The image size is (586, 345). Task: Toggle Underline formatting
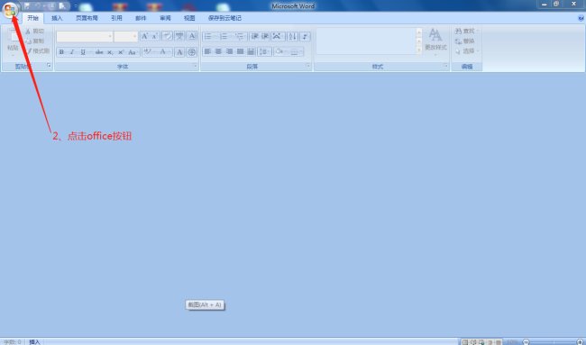click(83, 52)
